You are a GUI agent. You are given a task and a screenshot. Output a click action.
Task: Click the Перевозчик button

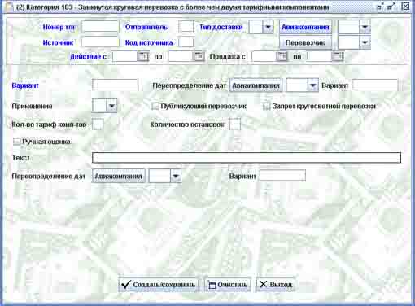305,42
